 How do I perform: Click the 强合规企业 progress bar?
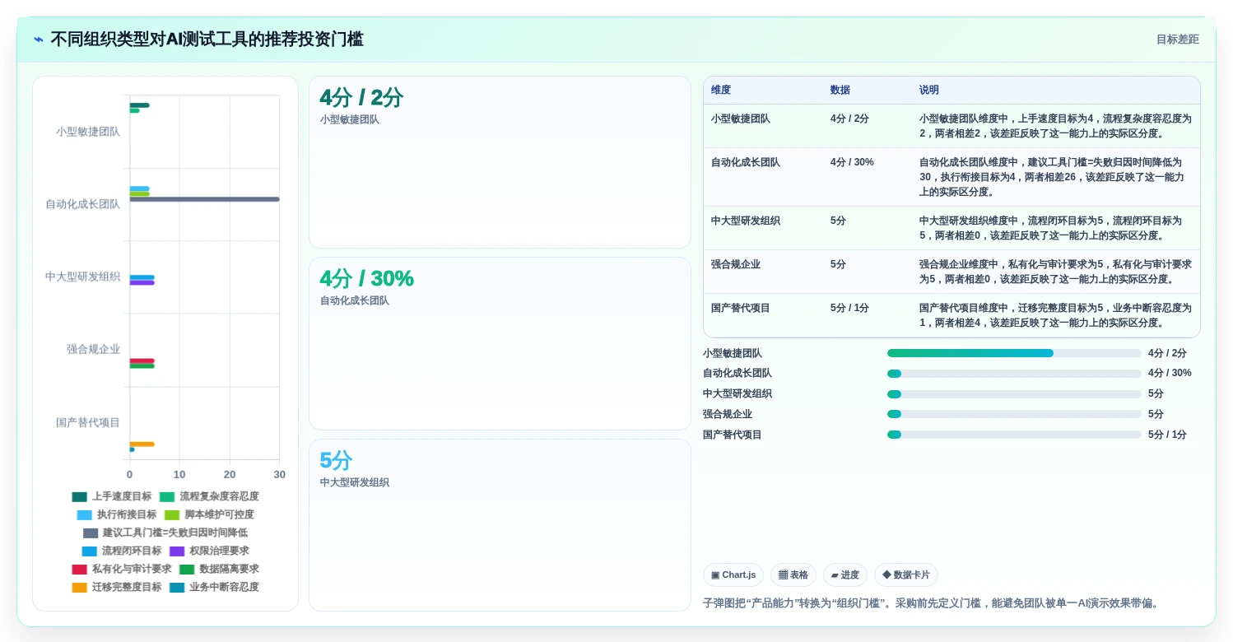(x=1014, y=414)
